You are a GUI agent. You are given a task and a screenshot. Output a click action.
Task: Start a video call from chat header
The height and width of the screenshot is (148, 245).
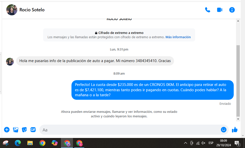220,10
